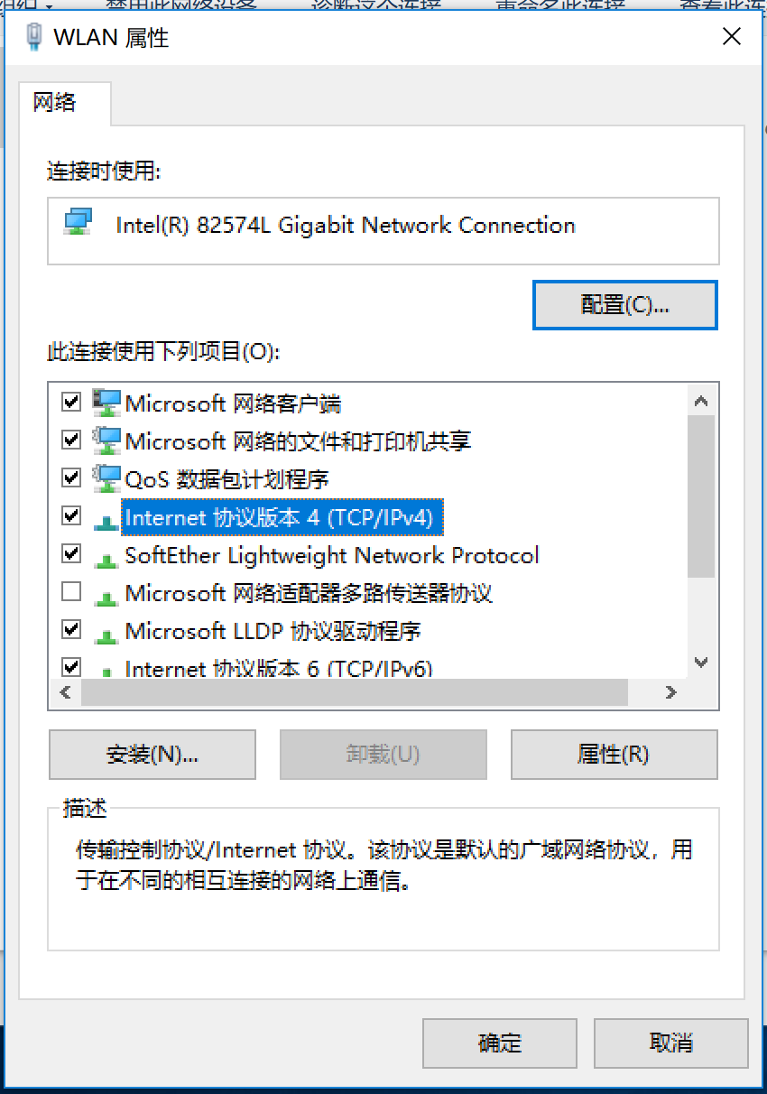This screenshot has height=1094, width=767.
Task: Open 属性(R) for selected protocol
Action: click(x=614, y=755)
